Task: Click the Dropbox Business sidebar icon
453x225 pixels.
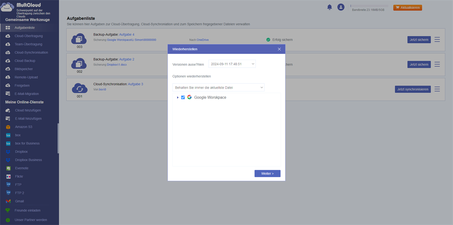Action: tap(8, 160)
